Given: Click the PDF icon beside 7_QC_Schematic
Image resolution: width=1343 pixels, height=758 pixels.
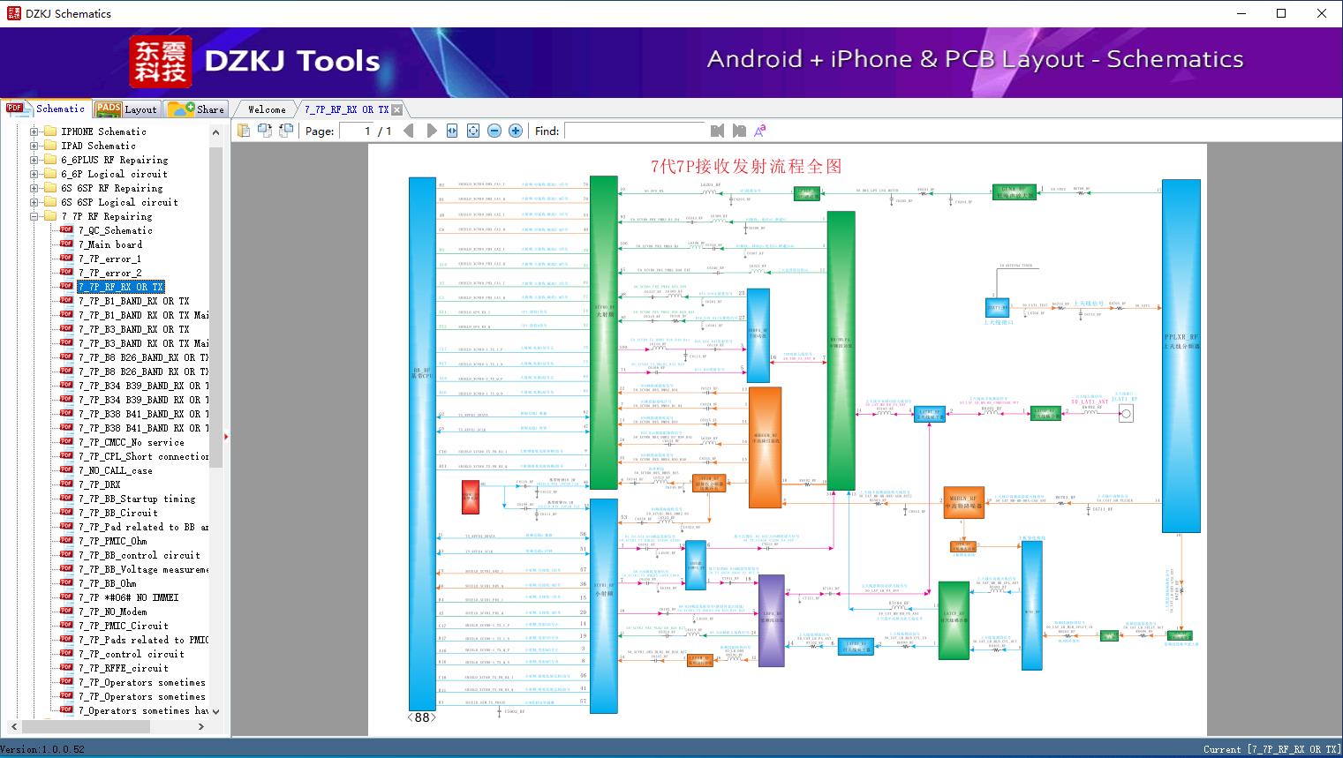Looking at the screenshot, I should [66, 230].
